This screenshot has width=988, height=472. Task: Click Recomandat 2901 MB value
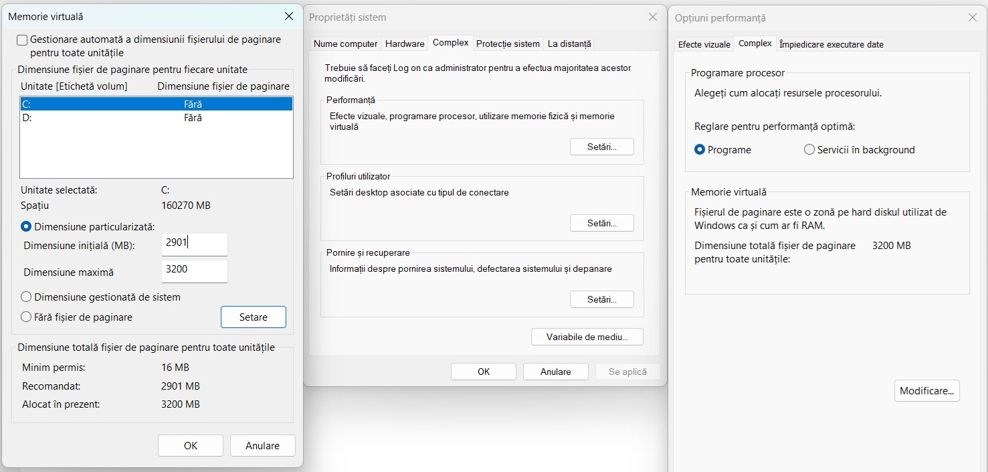point(181,386)
